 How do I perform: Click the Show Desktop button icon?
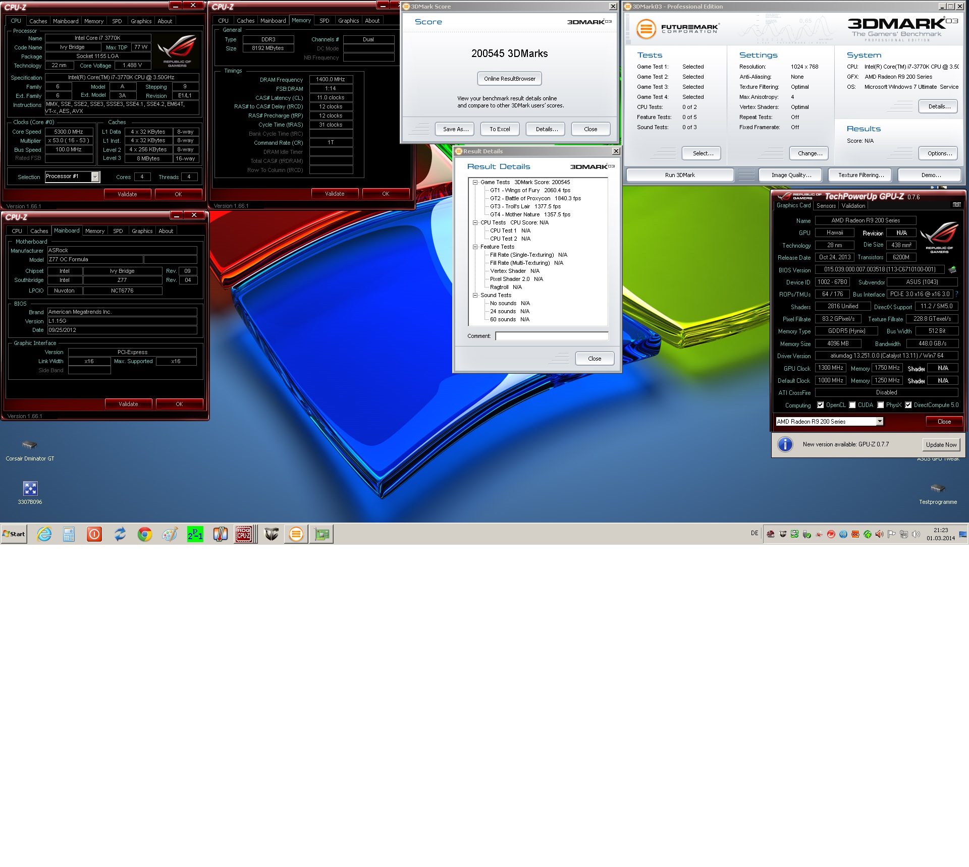tap(963, 534)
